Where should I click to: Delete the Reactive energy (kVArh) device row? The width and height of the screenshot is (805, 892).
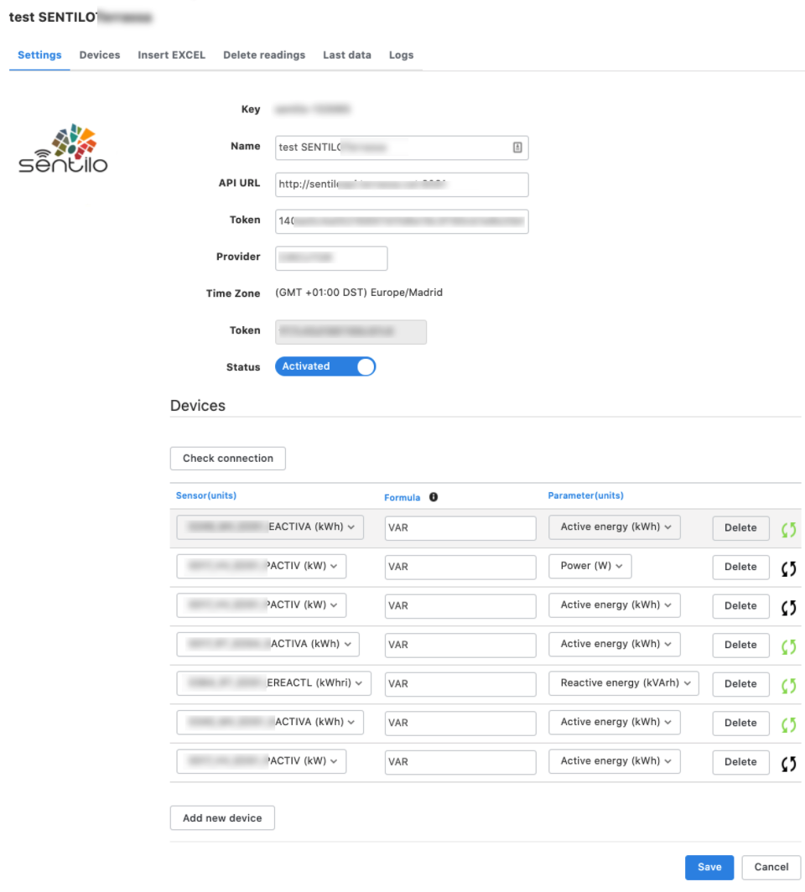[740, 684]
